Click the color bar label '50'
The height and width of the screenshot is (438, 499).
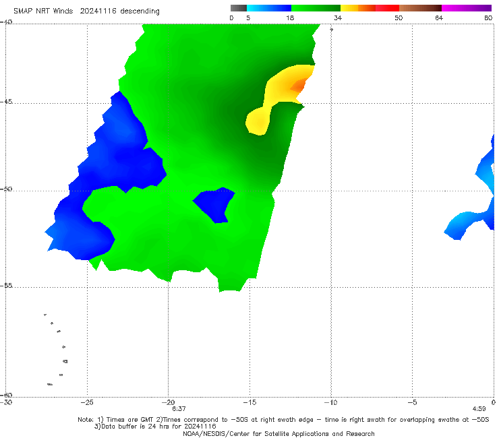coord(399,18)
